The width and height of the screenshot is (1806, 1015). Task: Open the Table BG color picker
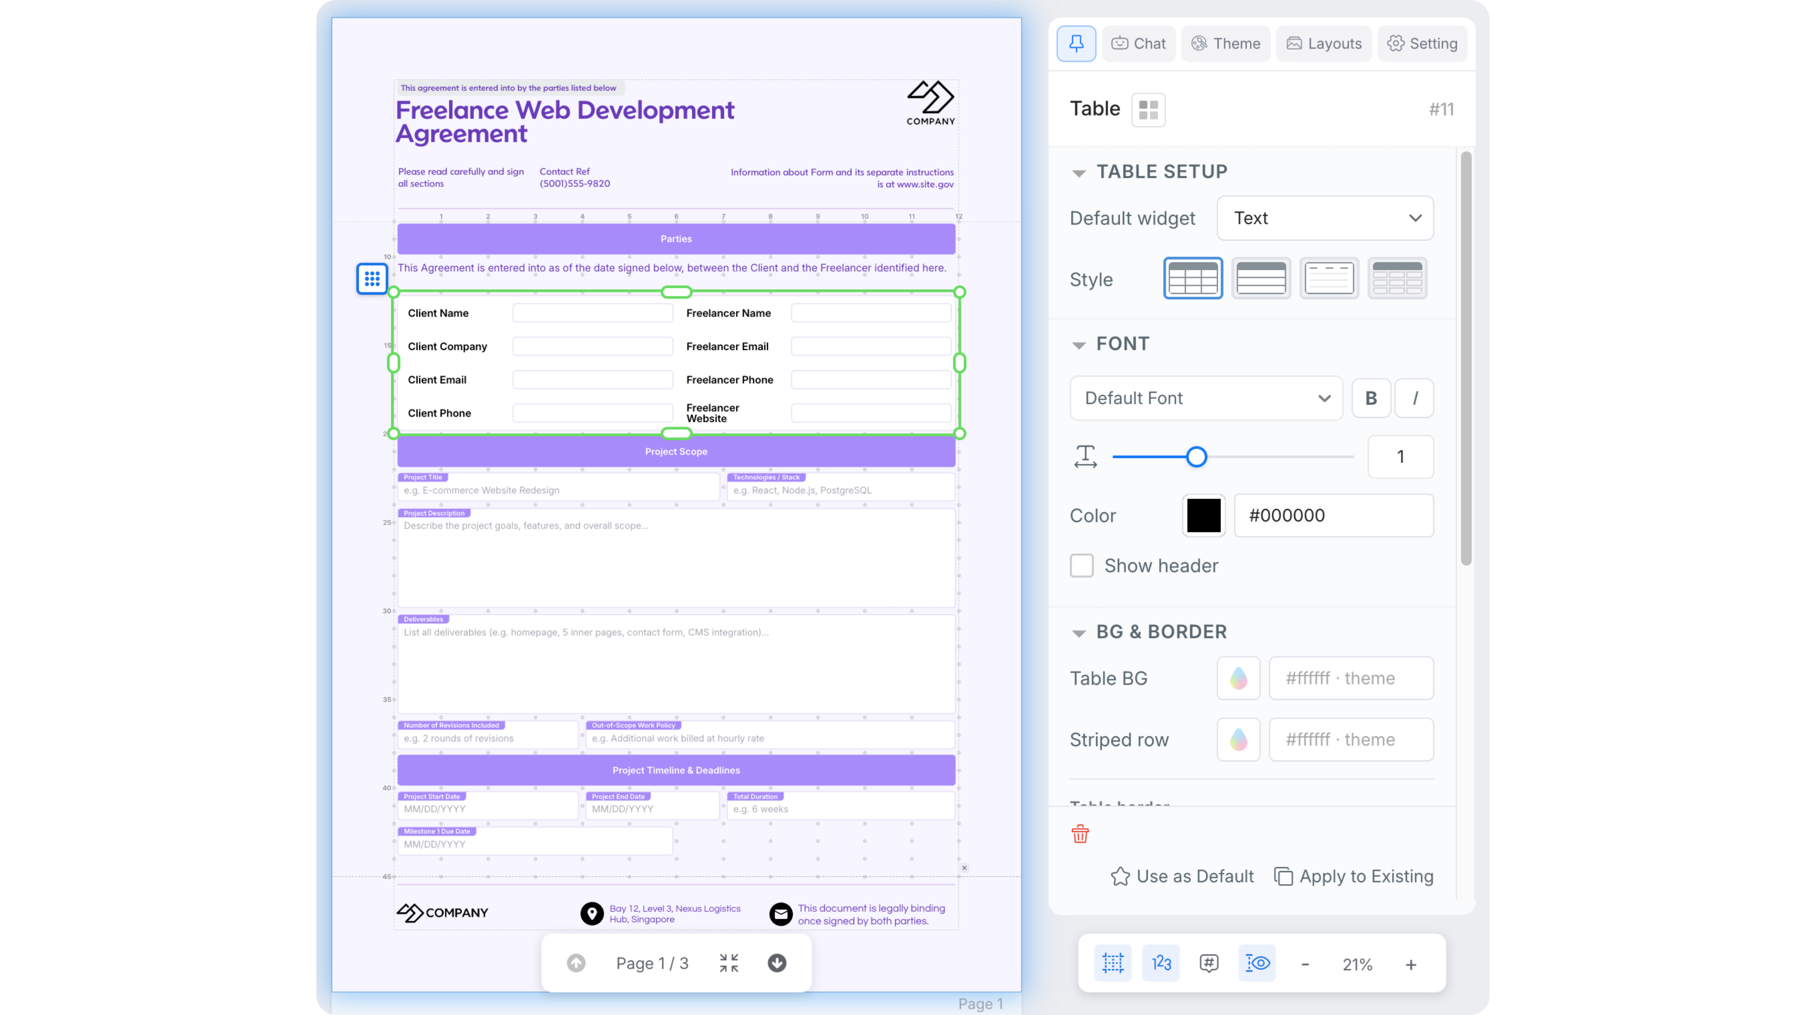[1238, 678]
